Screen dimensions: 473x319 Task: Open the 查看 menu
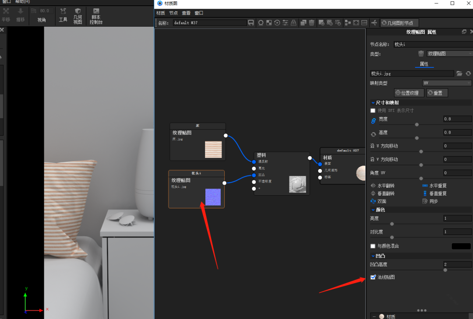[186, 13]
